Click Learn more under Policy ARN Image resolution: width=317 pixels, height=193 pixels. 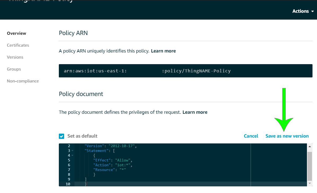[163, 51]
